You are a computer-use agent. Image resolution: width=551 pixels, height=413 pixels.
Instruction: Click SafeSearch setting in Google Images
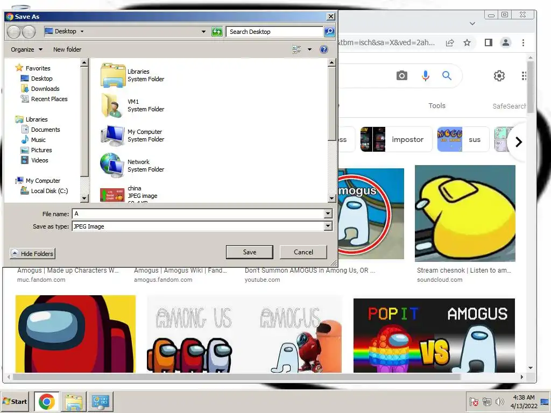pyautogui.click(x=509, y=106)
